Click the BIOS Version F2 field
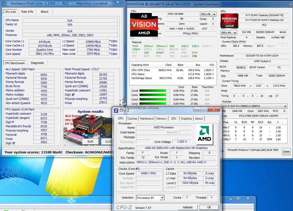Screen dimensions: 293x211 279,67
